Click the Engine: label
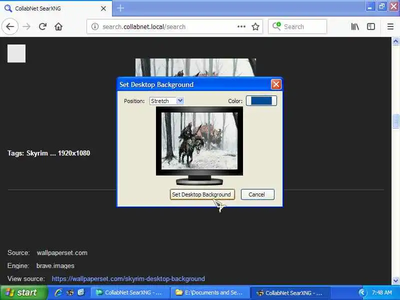The height and width of the screenshot is (300, 400). pos(18,265)
